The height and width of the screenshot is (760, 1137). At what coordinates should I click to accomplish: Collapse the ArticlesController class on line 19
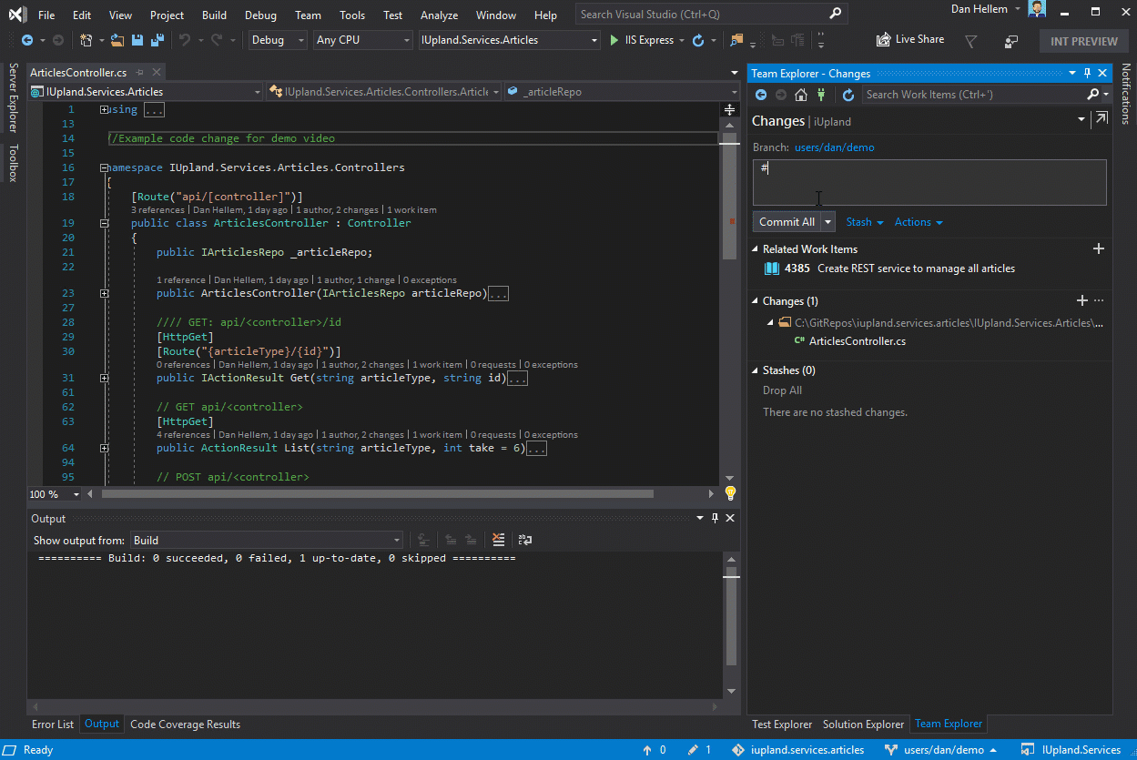point(105,223)
